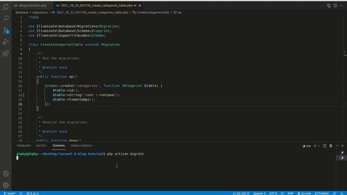Click line number 16 in the gutter

pos(20,86)
